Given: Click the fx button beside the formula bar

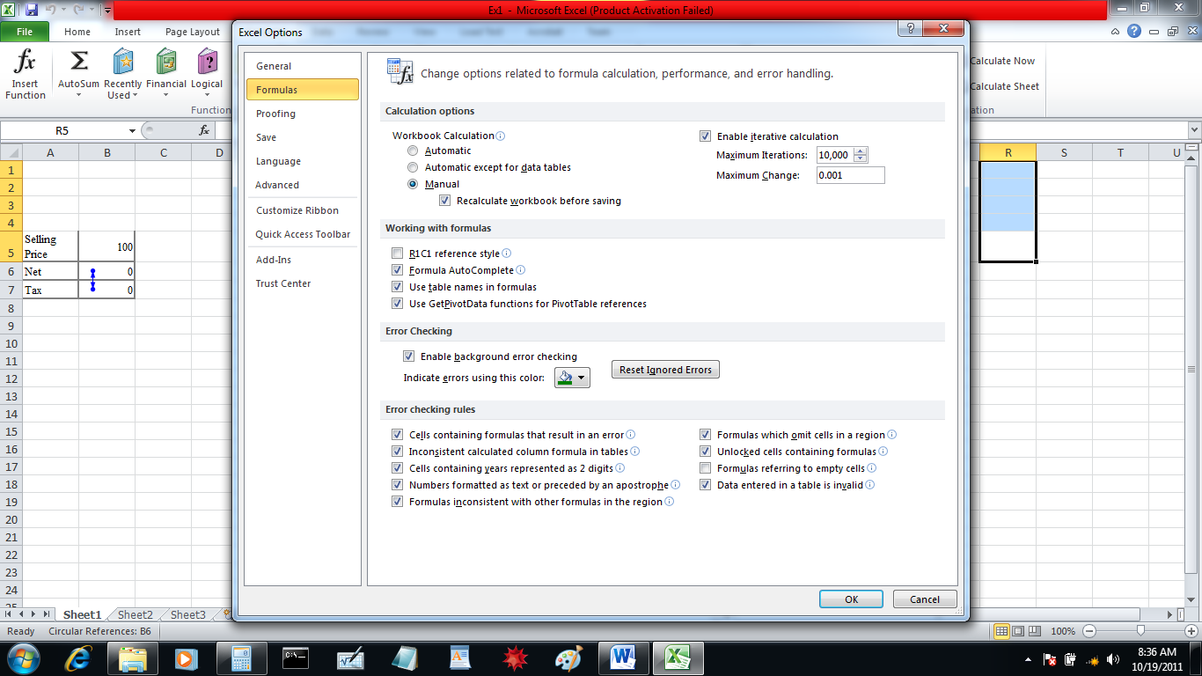Looking at the screenshot, I should click(204, 130).
